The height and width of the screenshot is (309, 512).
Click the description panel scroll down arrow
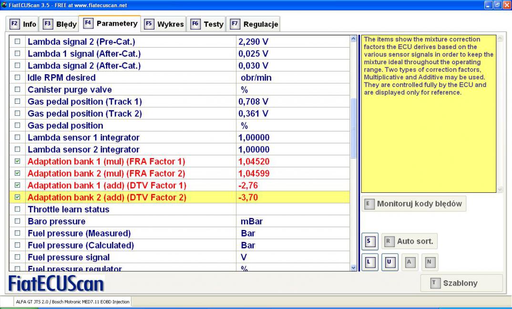pyautogui.click(x=500, y=189)
